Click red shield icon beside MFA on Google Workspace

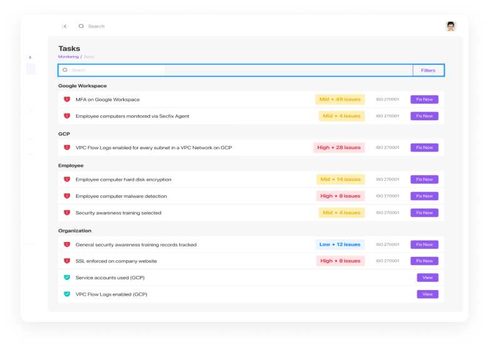click(67, 99)
